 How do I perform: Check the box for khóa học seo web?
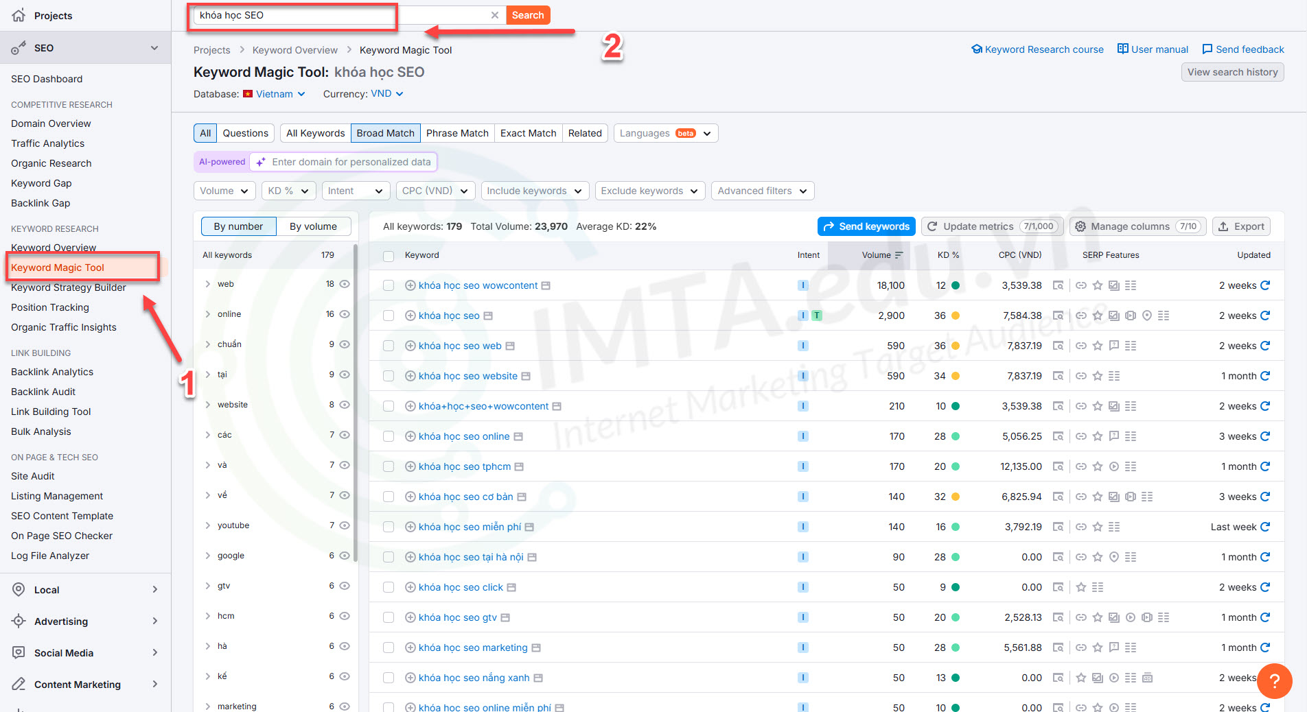(x=389, y=346)
